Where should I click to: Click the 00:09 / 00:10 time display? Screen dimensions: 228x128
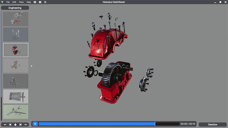point(188,124)
